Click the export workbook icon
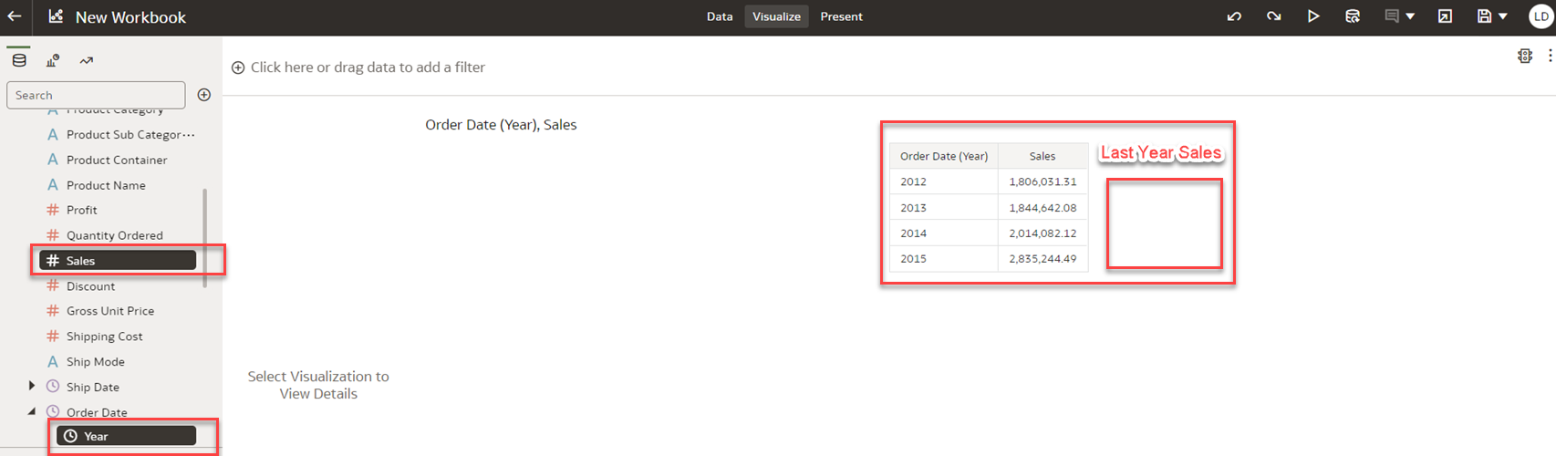This screenshot has width=1556, height=456. point(1445,16)
